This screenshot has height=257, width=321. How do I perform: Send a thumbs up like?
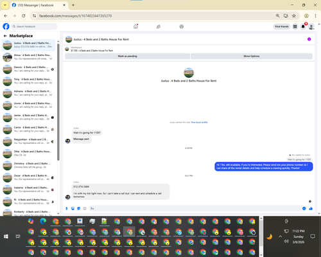(x=311, y=208)
